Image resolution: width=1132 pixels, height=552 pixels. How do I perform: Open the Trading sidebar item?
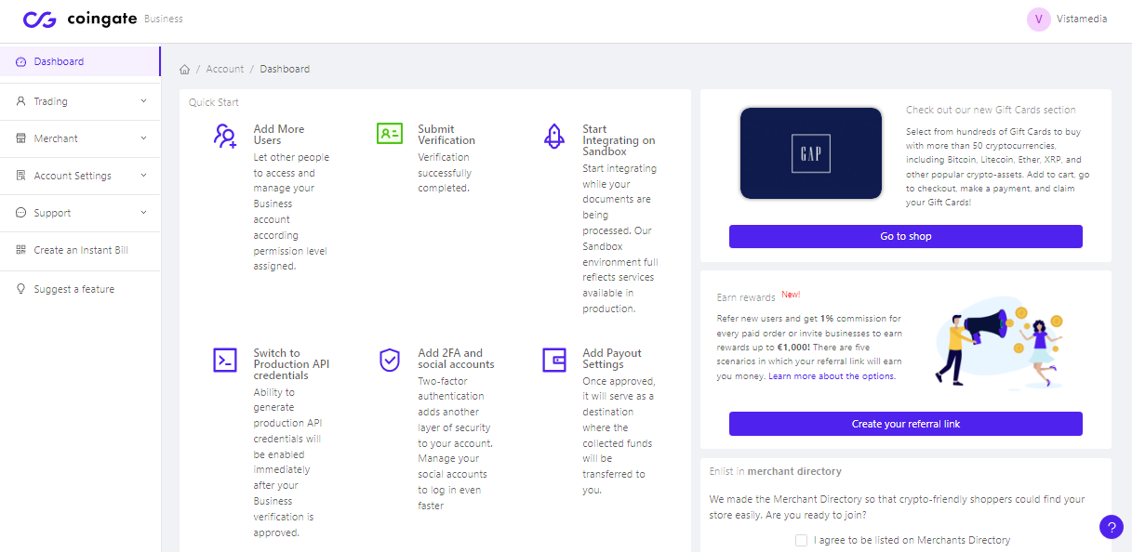click(x=80, y=101)
